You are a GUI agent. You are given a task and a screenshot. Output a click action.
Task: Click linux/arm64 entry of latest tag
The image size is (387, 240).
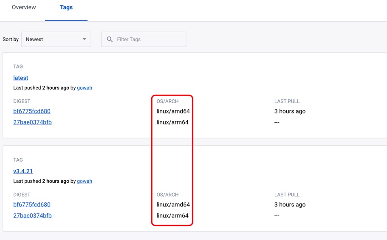172,122
